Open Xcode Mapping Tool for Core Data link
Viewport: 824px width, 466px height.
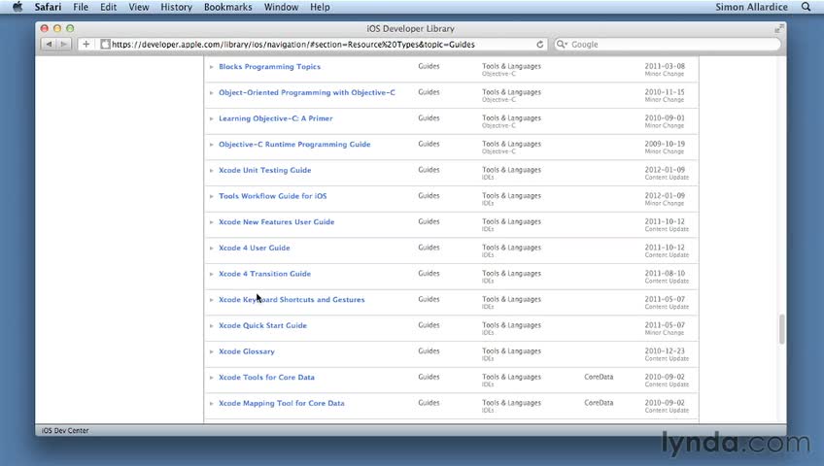(x=282, y=403)
